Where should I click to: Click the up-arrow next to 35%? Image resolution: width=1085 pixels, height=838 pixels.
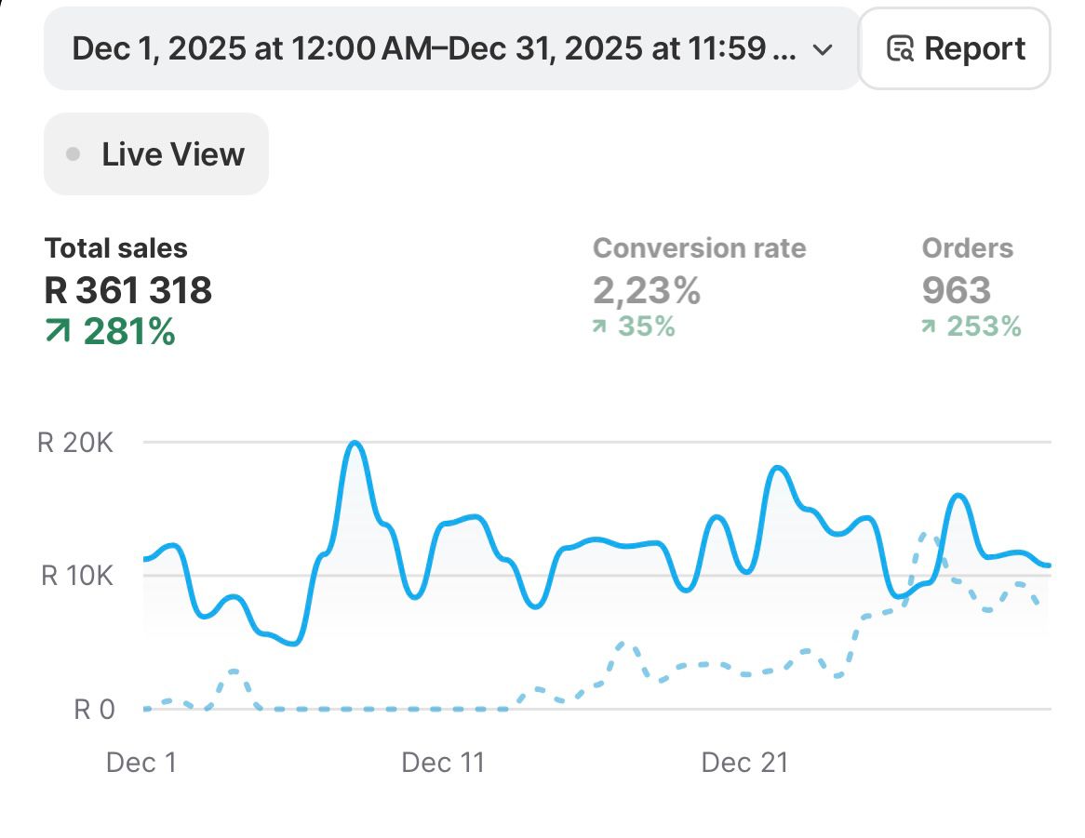coord(600,326)
